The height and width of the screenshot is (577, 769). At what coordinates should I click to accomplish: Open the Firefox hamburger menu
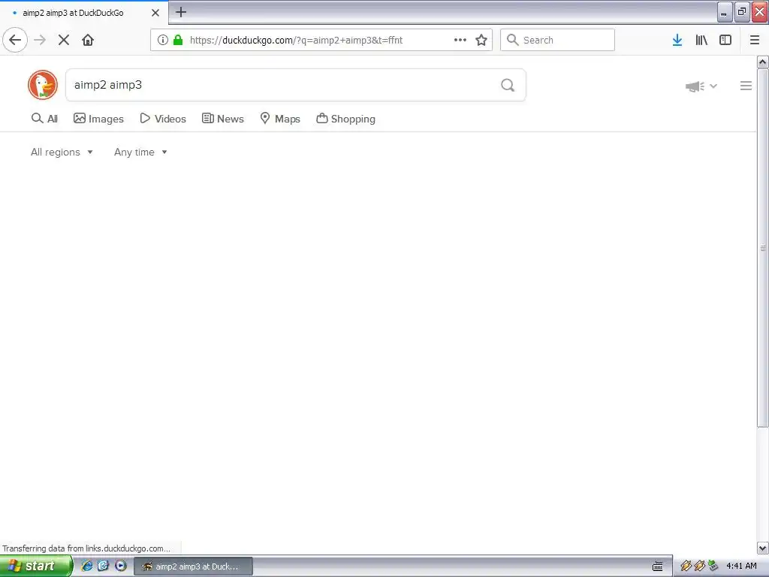pos(755,40)
